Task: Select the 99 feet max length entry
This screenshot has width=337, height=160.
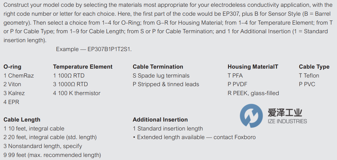Action: click(x=52, y=155)
